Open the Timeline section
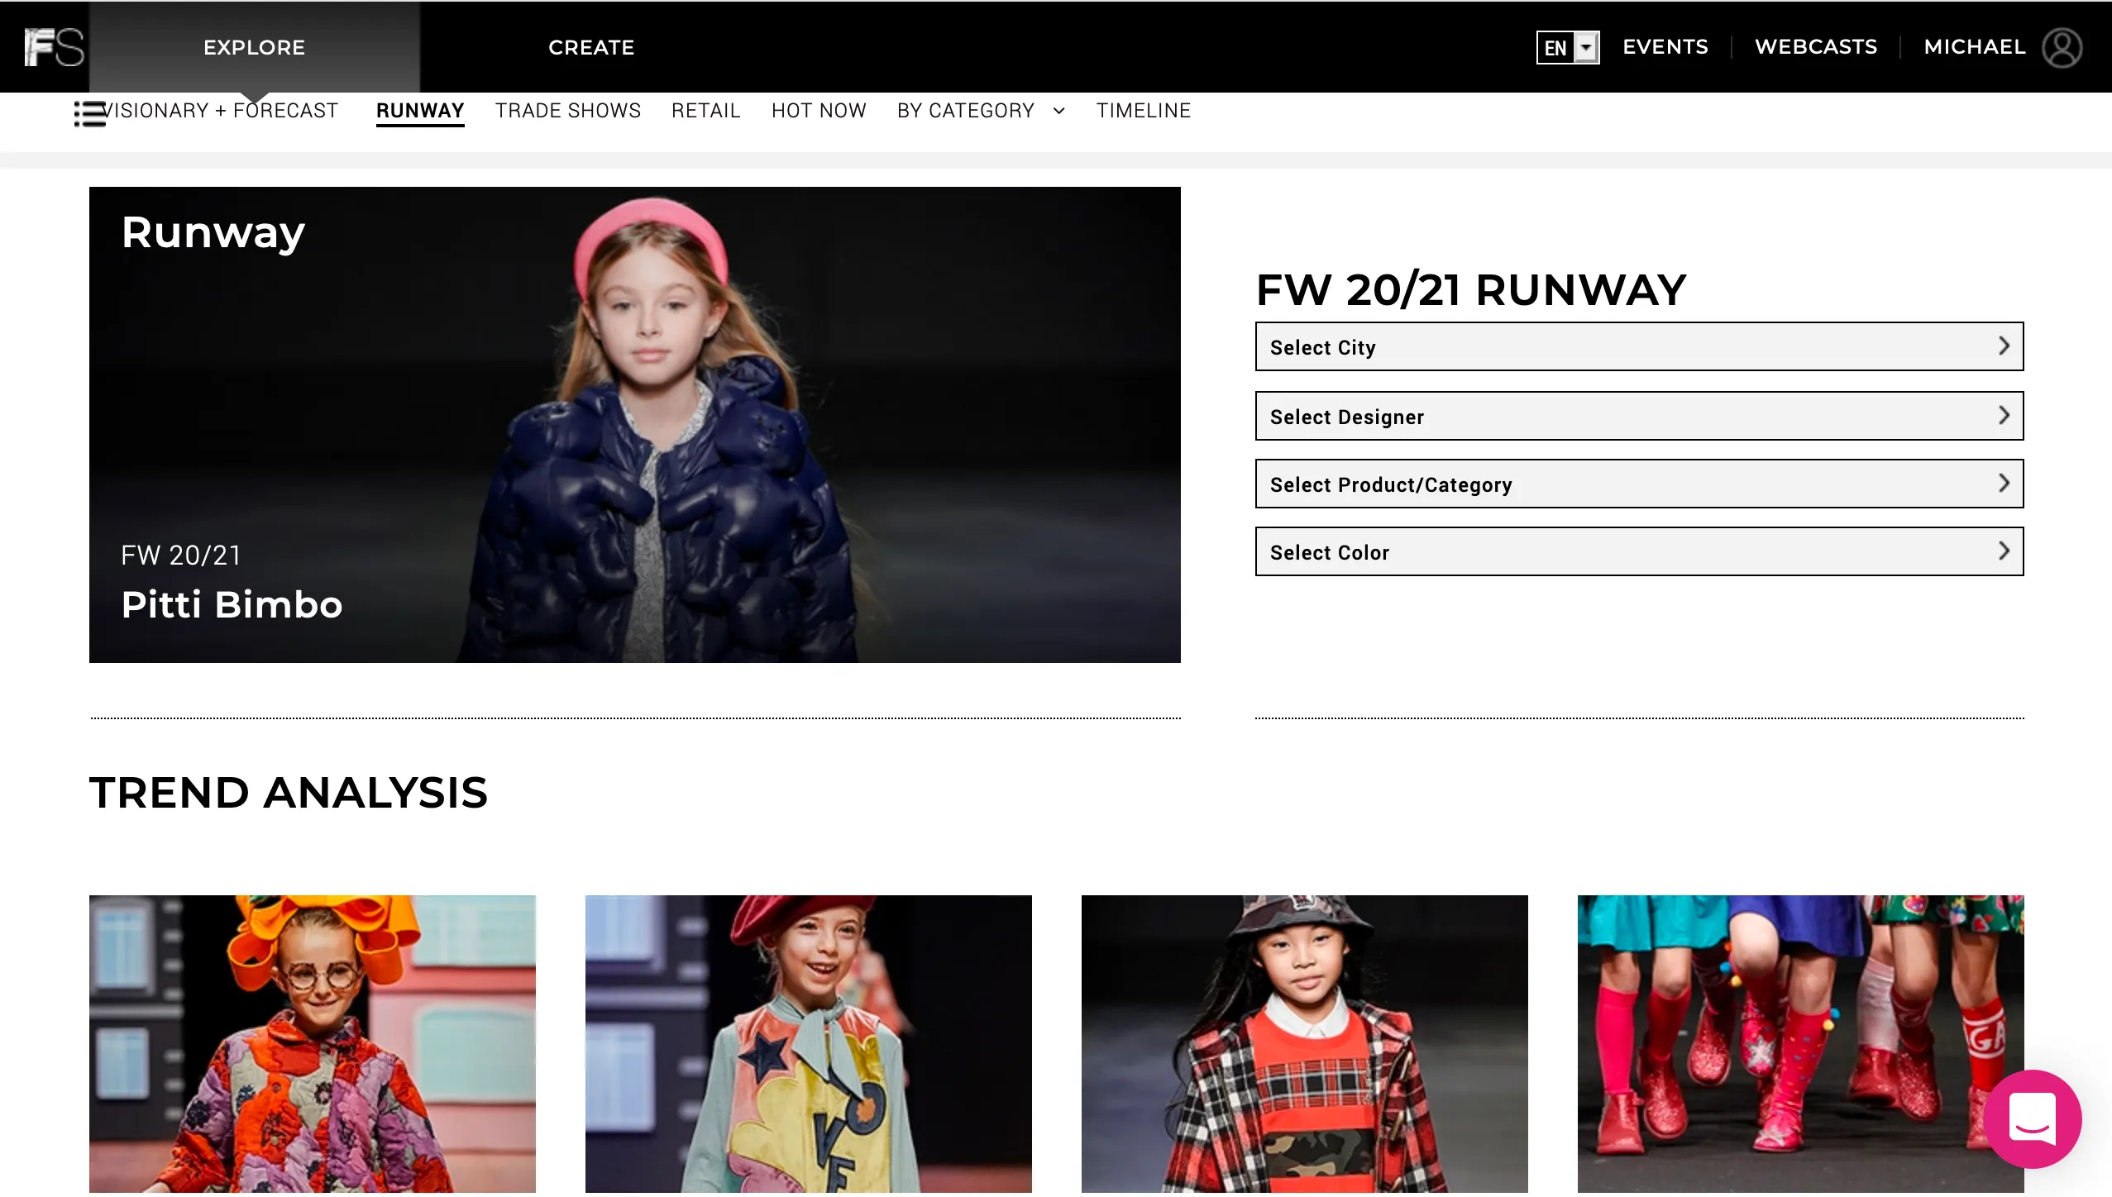2112x1197 pixels. (x=1144, y=111)
